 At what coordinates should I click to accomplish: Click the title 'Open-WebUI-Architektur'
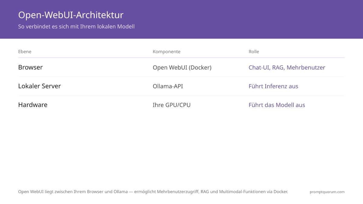tap(71, 15)
